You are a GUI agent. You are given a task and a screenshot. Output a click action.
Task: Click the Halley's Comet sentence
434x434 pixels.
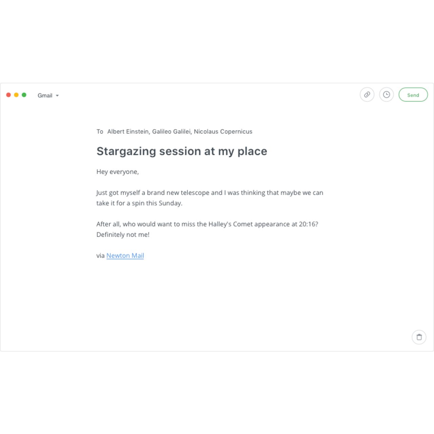(x=207, y=224)
